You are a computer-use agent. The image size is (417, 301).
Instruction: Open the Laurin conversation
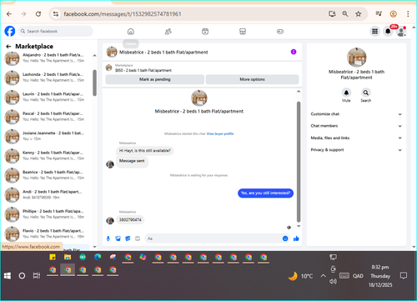[x=48, y=97]
